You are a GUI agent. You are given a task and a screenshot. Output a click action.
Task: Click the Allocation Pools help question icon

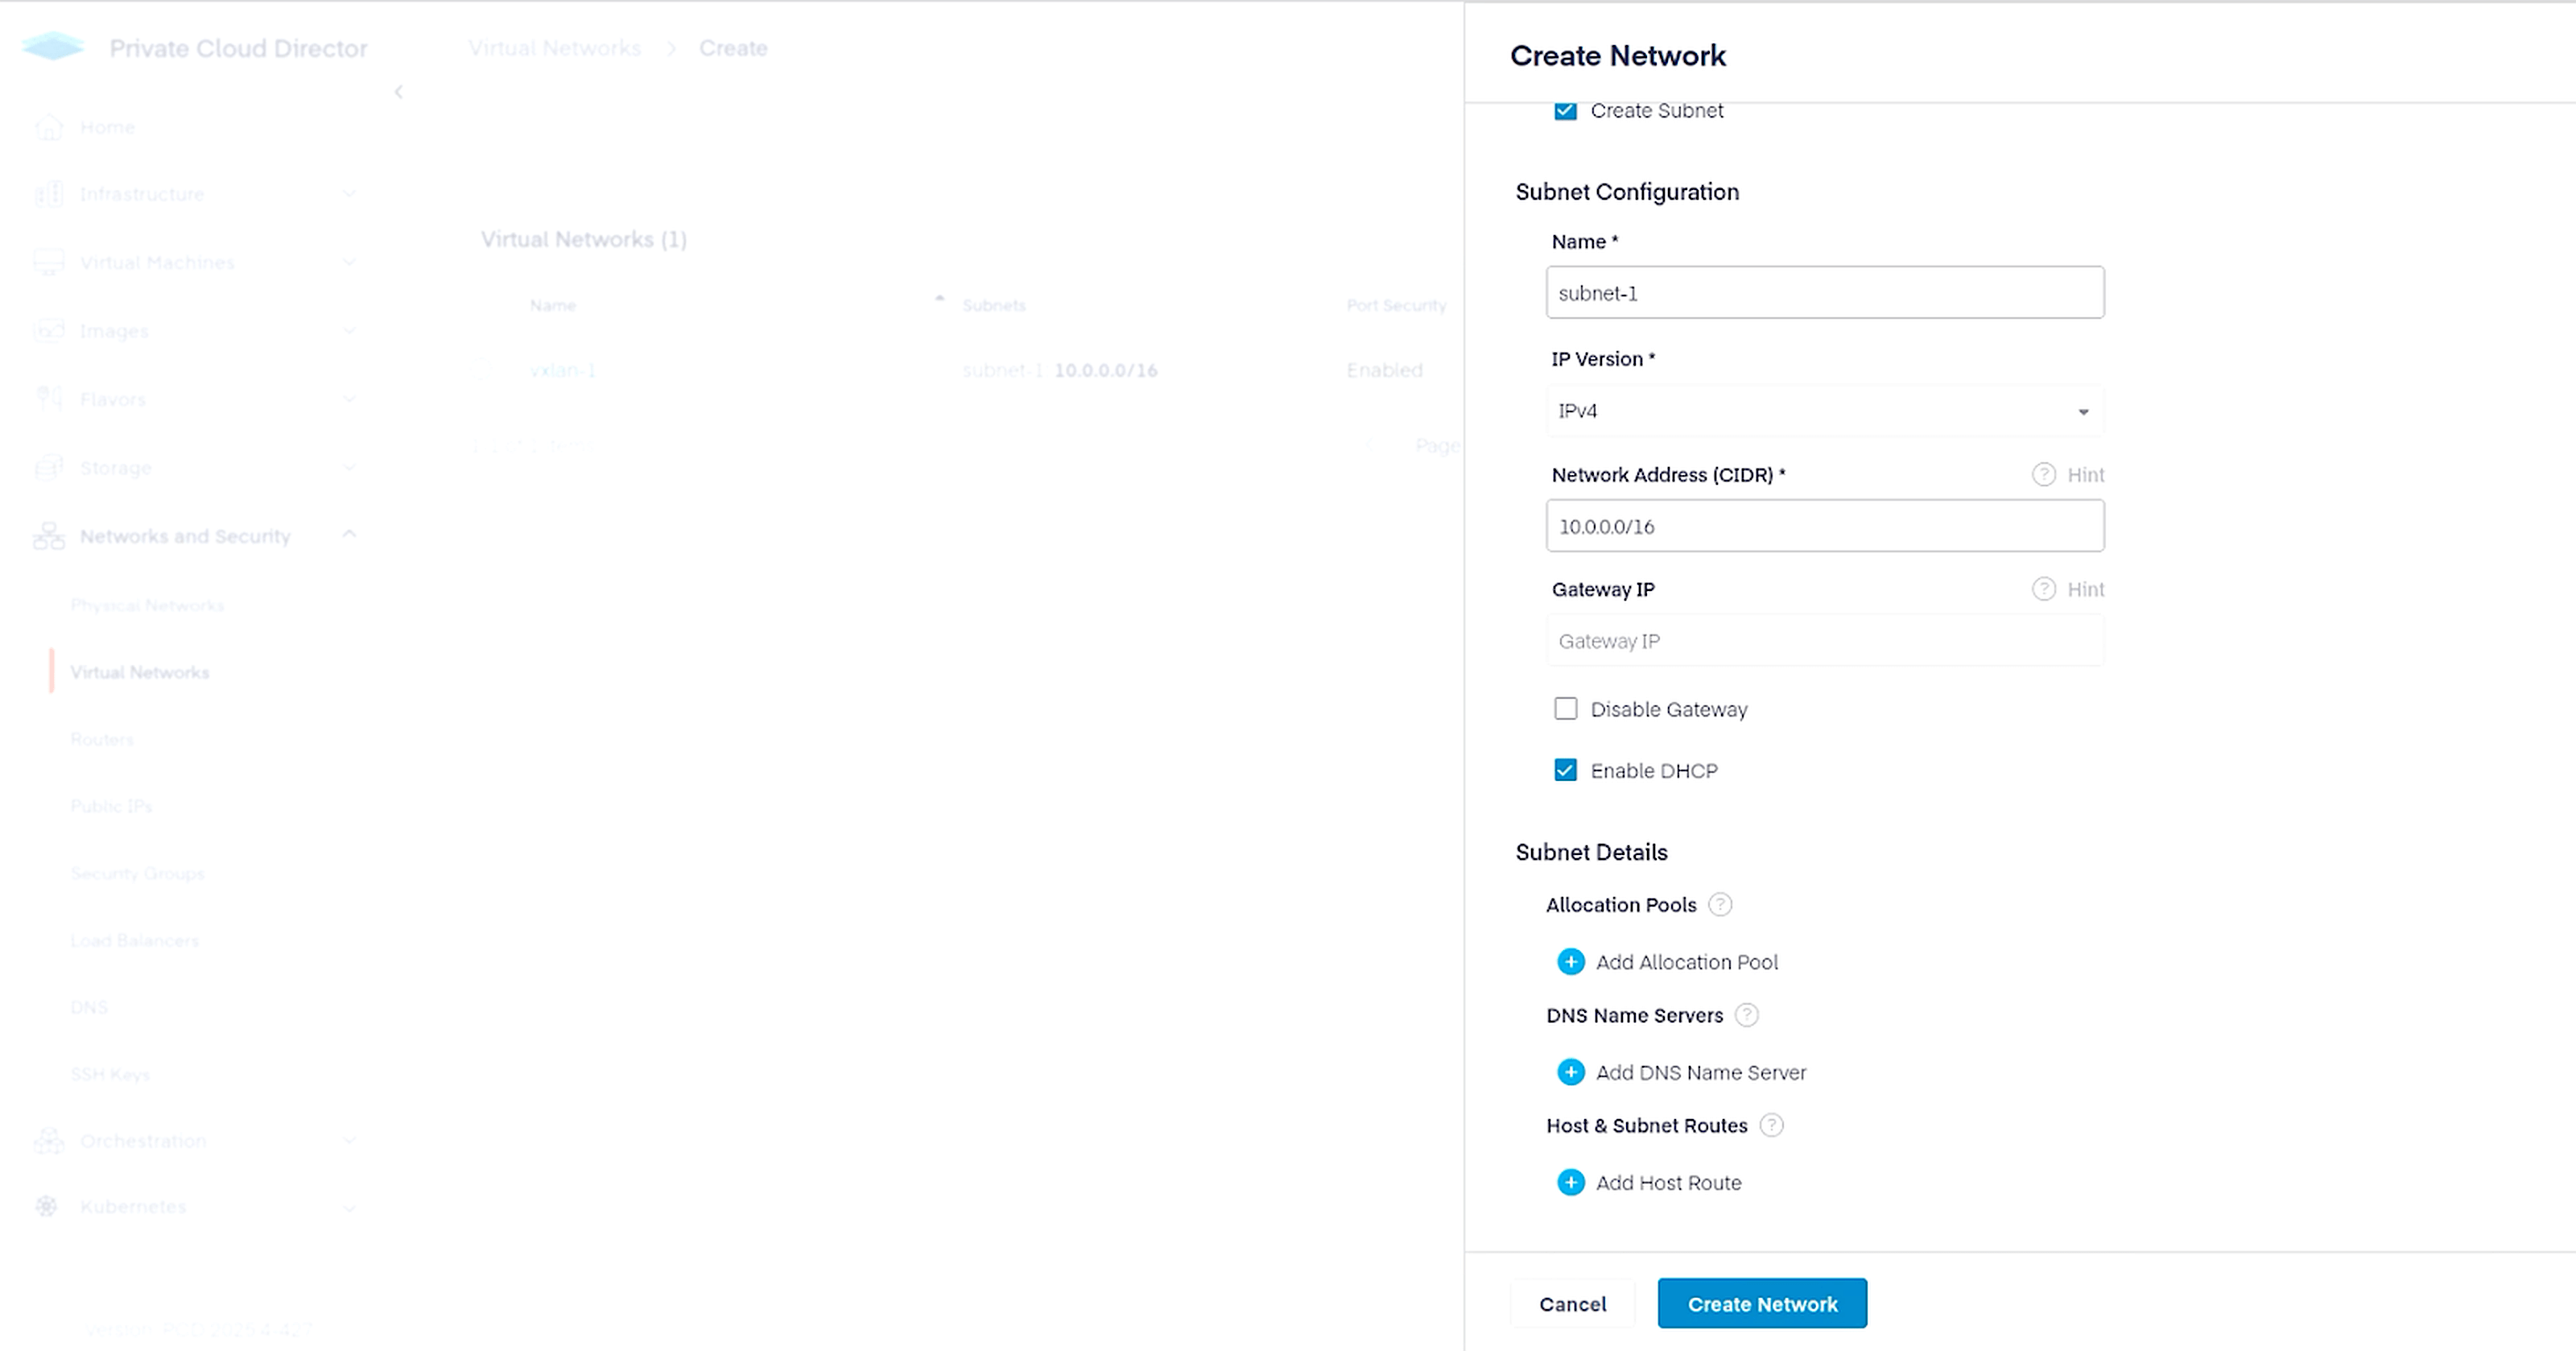coord(1719,905)
